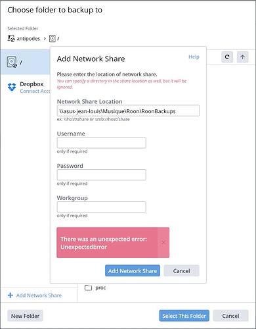Click the disk icon in selected folder path
Screen dimensions: 256x329
[x=53, y=39]
